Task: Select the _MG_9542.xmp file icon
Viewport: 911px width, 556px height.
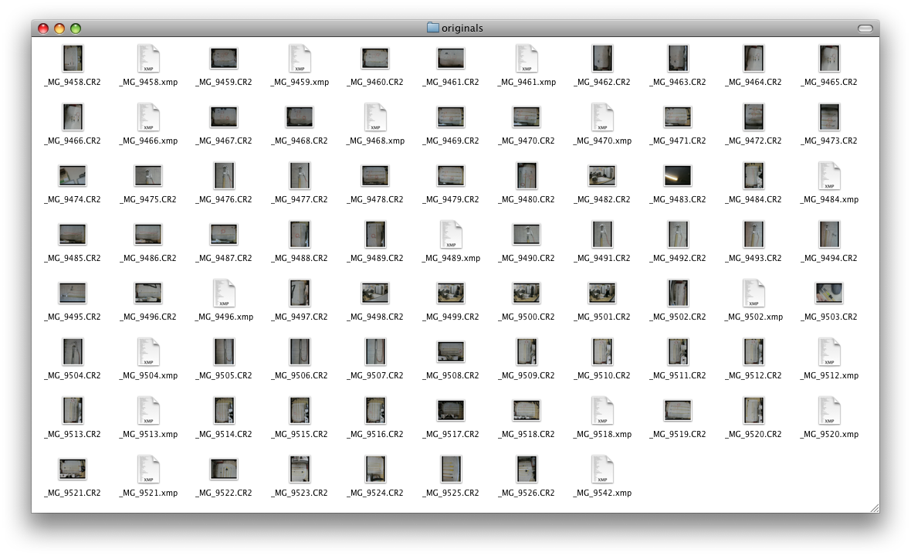Action: pos(602,470)
